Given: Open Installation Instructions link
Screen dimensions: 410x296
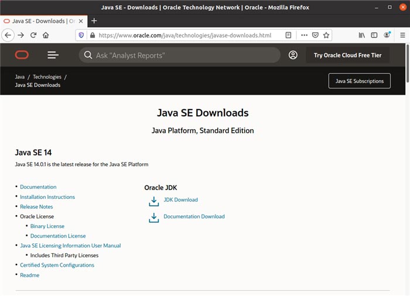Looking at the screenshot, I should point(47,197).
